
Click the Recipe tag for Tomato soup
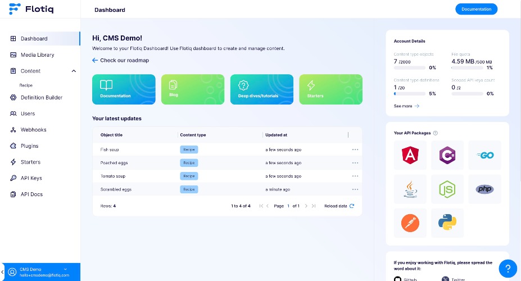click(x=189, y=176)
